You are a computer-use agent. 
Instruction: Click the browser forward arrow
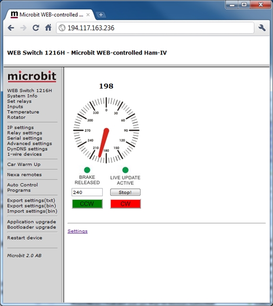tap(23, 28)
